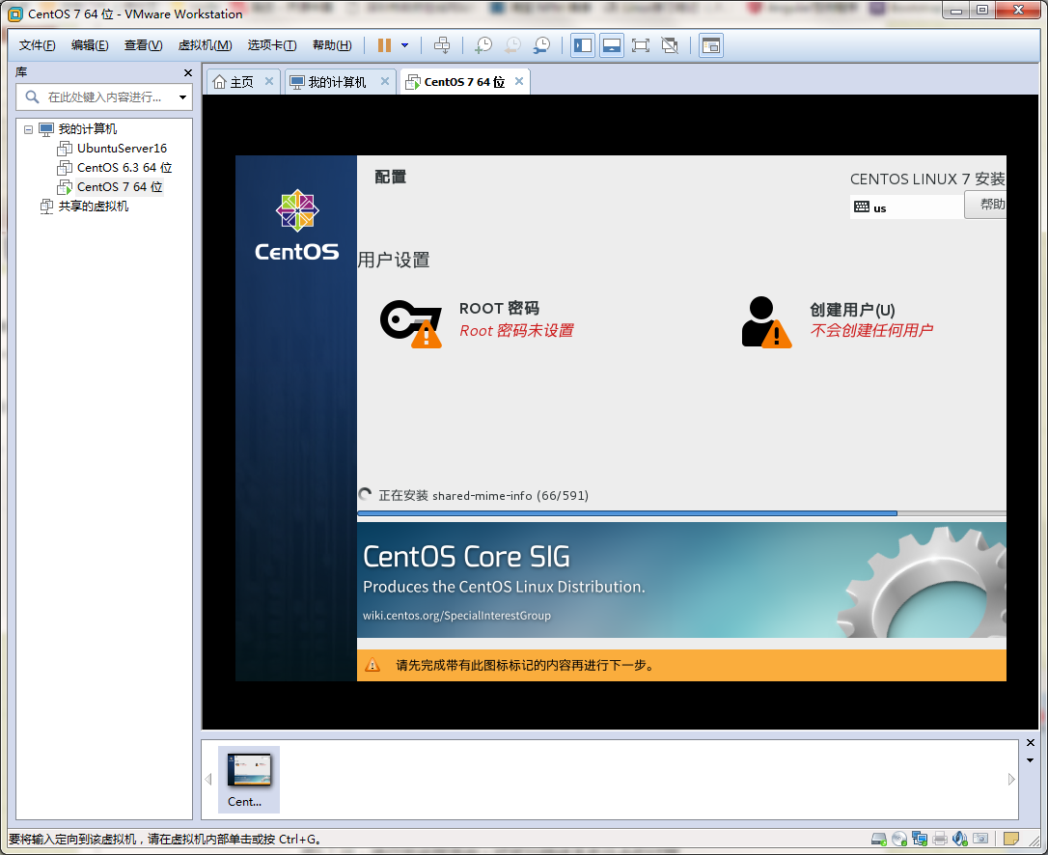Open the power options dropdown arrow
This screenshot has width=1048, height=855.
404,45
